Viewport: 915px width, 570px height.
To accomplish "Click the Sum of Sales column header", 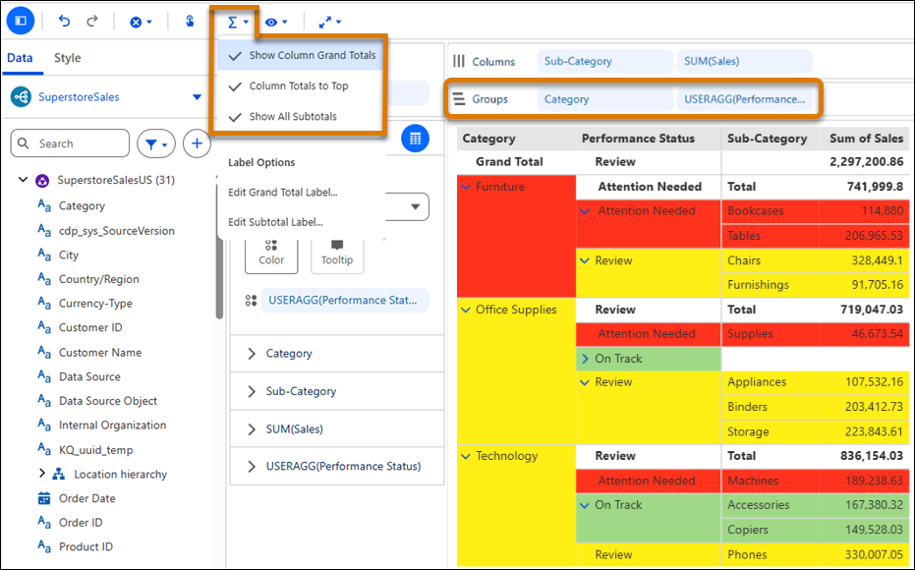I will (x=866, y=139).
